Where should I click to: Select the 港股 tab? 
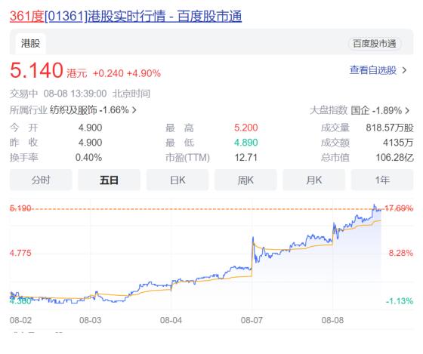30,44
